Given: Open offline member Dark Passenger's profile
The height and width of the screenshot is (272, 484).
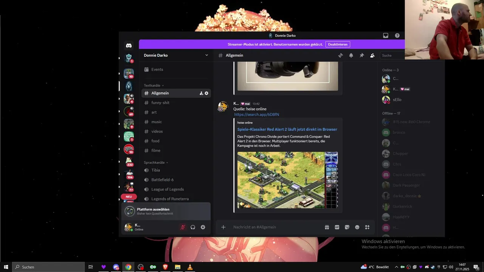Looking at the screenshot, I should coord(411,185).
